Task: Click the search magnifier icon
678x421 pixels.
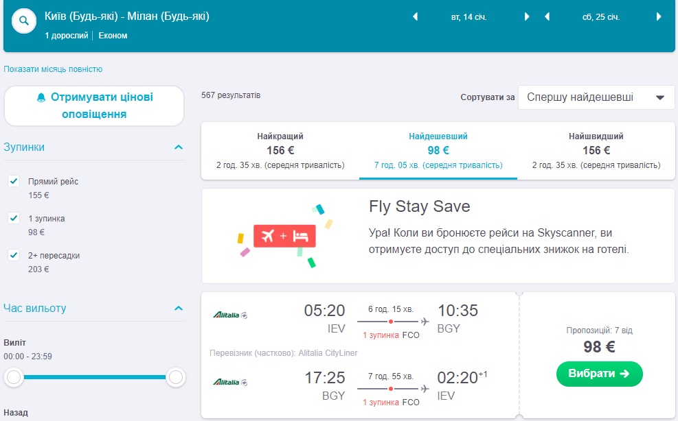Action: (24, 21)
